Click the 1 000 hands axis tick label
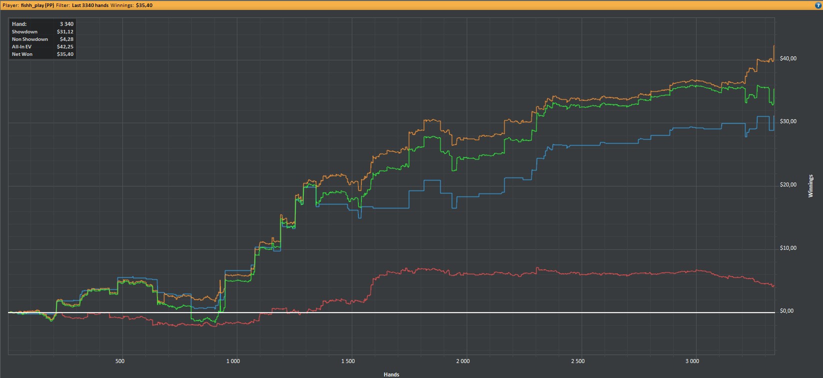The height and width of the screenshot is (378, 823). (x=233, y=361)
